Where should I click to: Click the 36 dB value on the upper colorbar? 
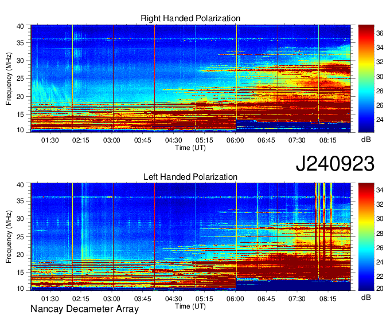coord(380,33)
